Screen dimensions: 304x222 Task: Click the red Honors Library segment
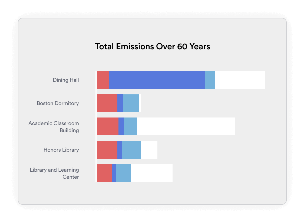107,150
